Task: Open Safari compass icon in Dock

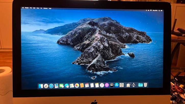Action: 51,86
